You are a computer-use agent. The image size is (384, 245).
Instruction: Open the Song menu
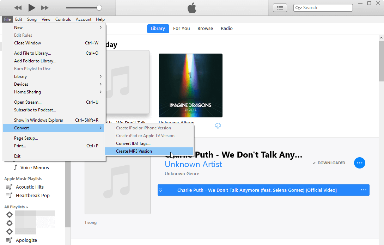coord(32,19)
